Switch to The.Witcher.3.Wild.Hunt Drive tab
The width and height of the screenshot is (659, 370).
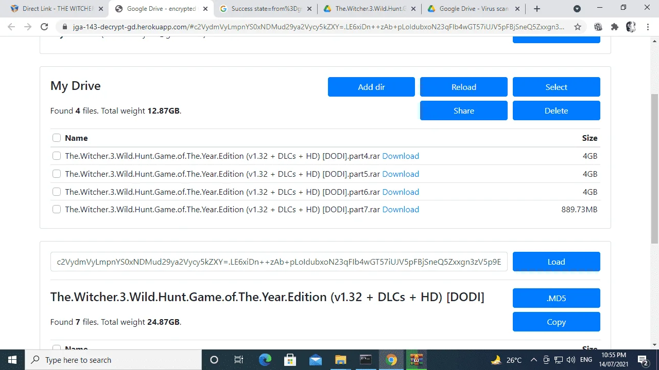pyautogui.click(x=369, y=9)
